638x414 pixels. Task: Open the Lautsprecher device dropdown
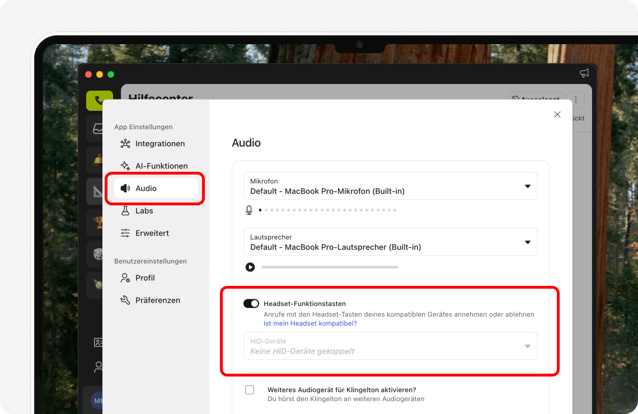tap(527, 242)
